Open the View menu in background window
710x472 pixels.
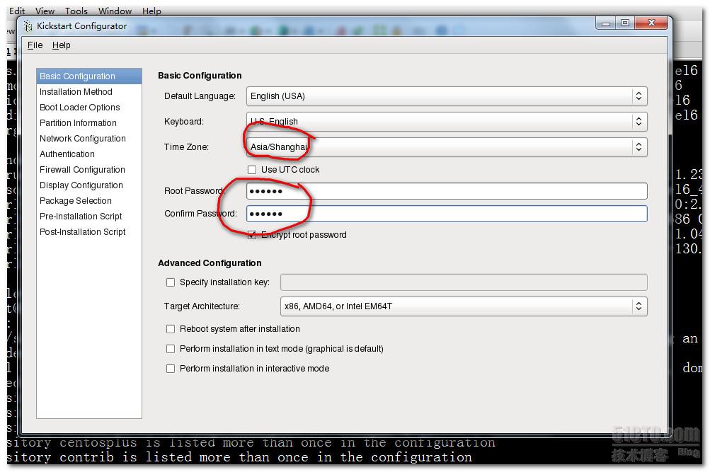tap(45, 11)
